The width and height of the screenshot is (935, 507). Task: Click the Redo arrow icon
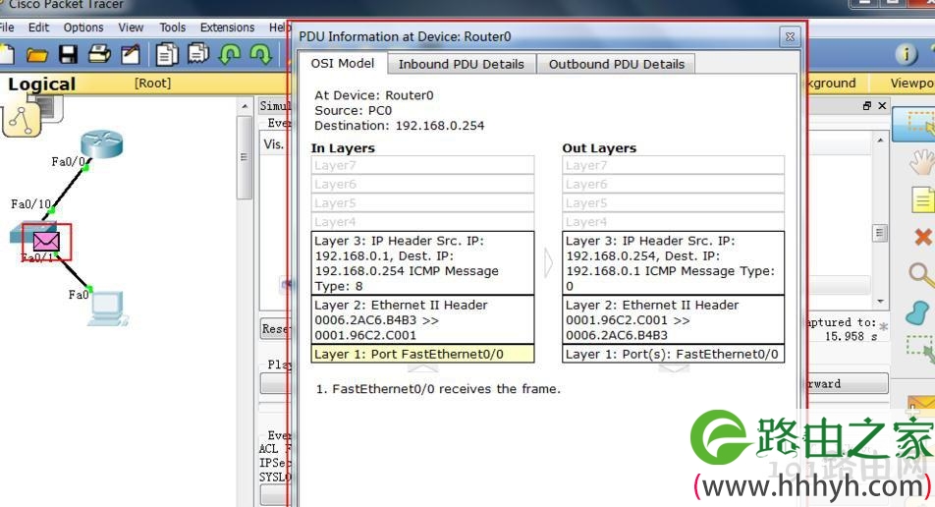[261, 54]
